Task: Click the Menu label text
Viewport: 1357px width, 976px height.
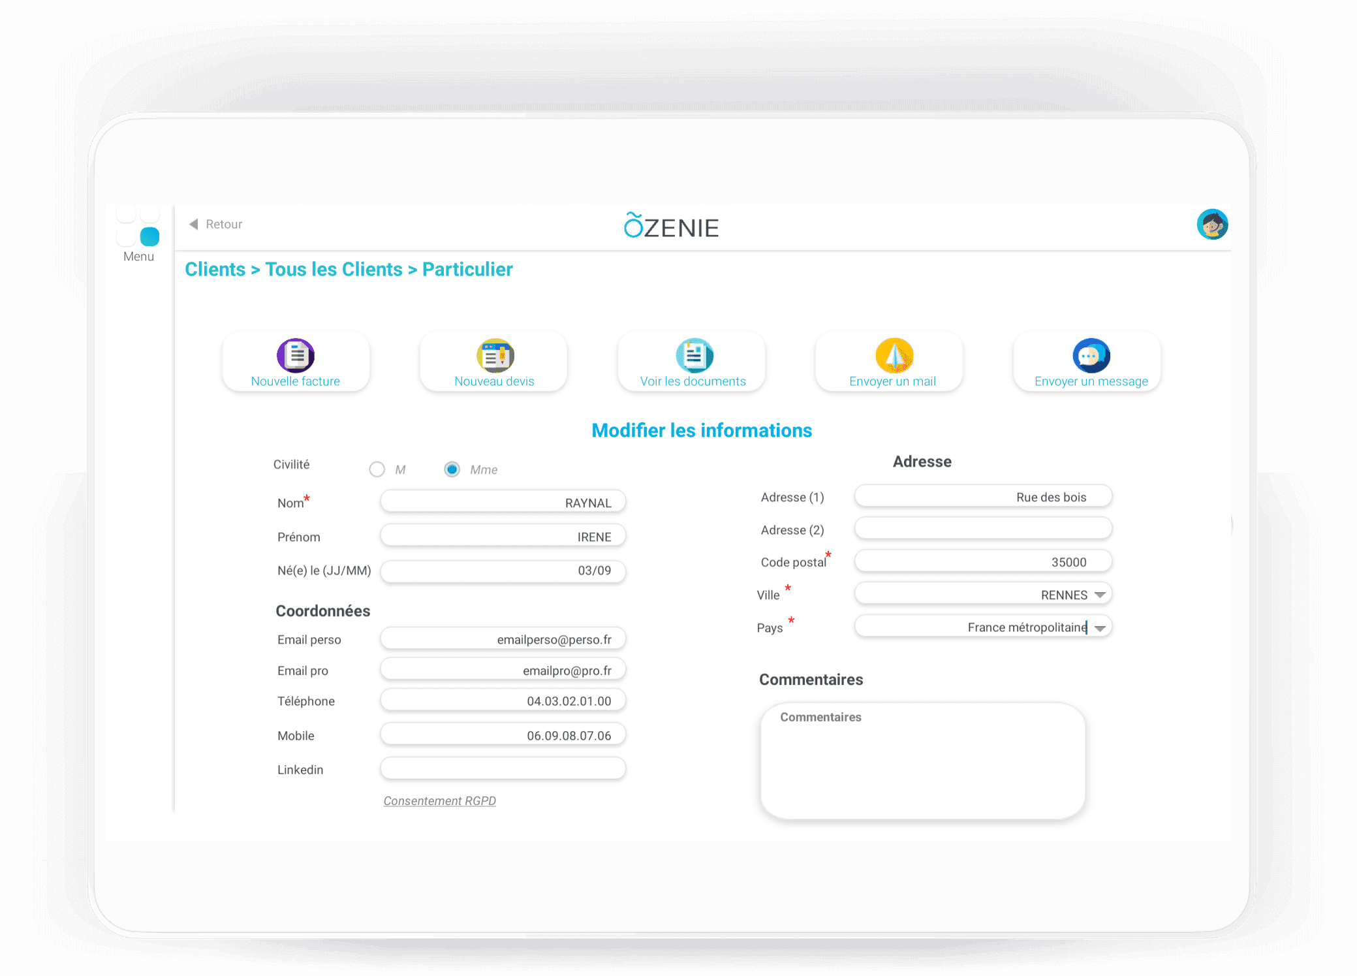Action: [138, 257]
